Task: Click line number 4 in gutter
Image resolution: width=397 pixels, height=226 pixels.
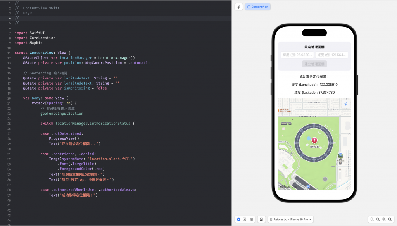Action: (x=10, y=18)
